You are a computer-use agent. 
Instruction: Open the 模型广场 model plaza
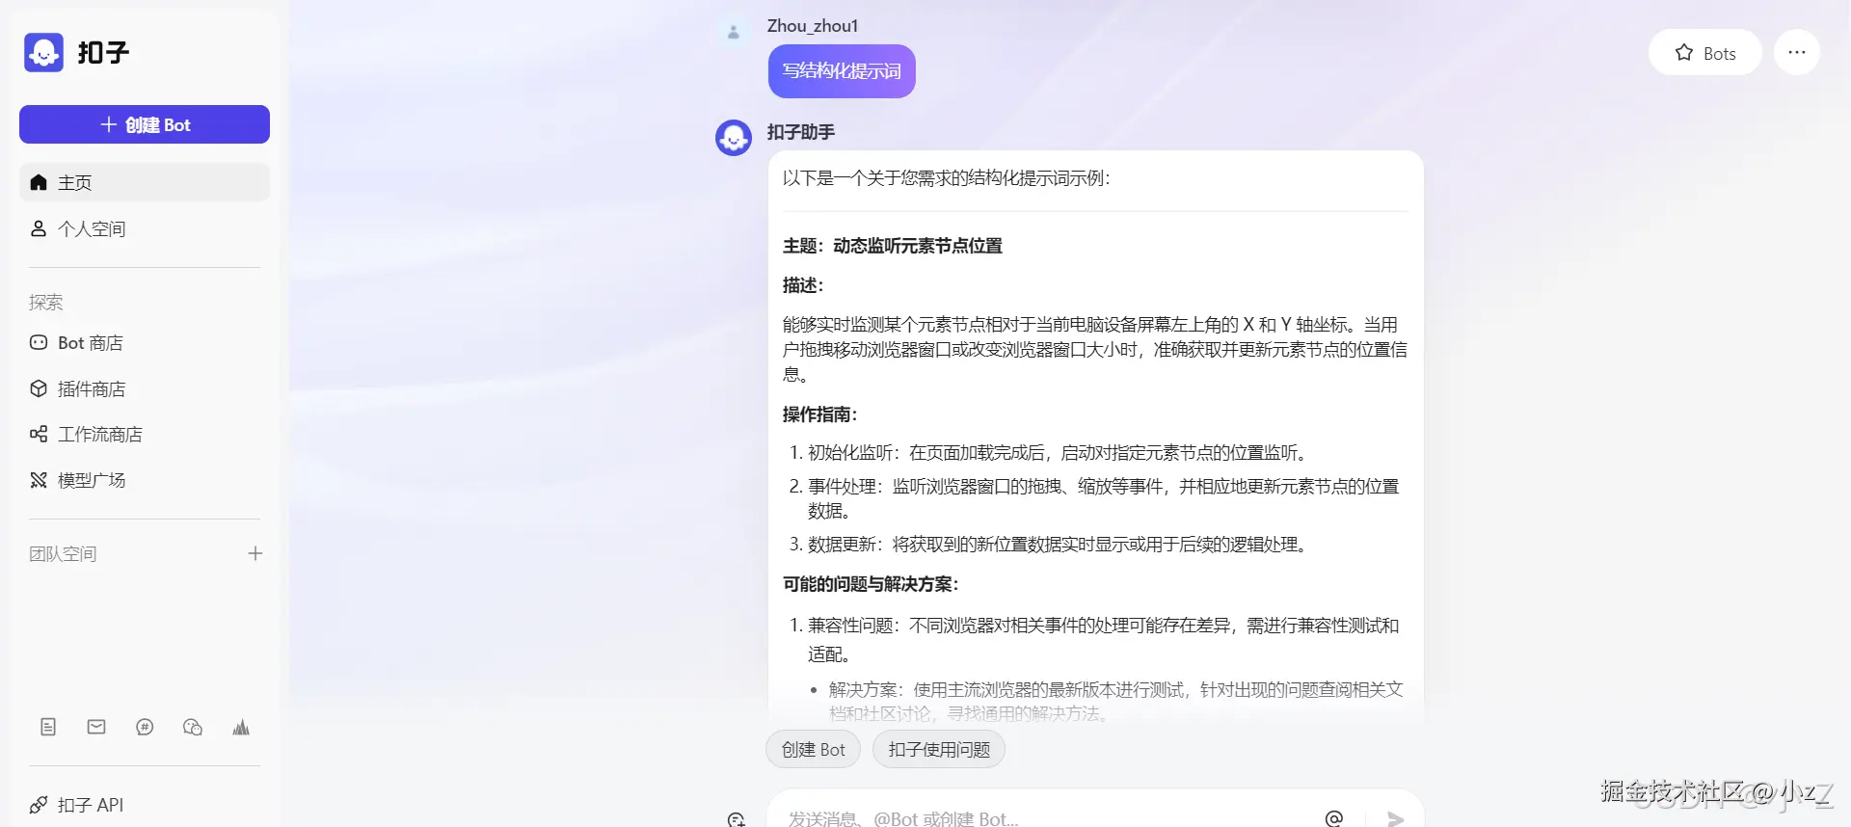point(145,480)
